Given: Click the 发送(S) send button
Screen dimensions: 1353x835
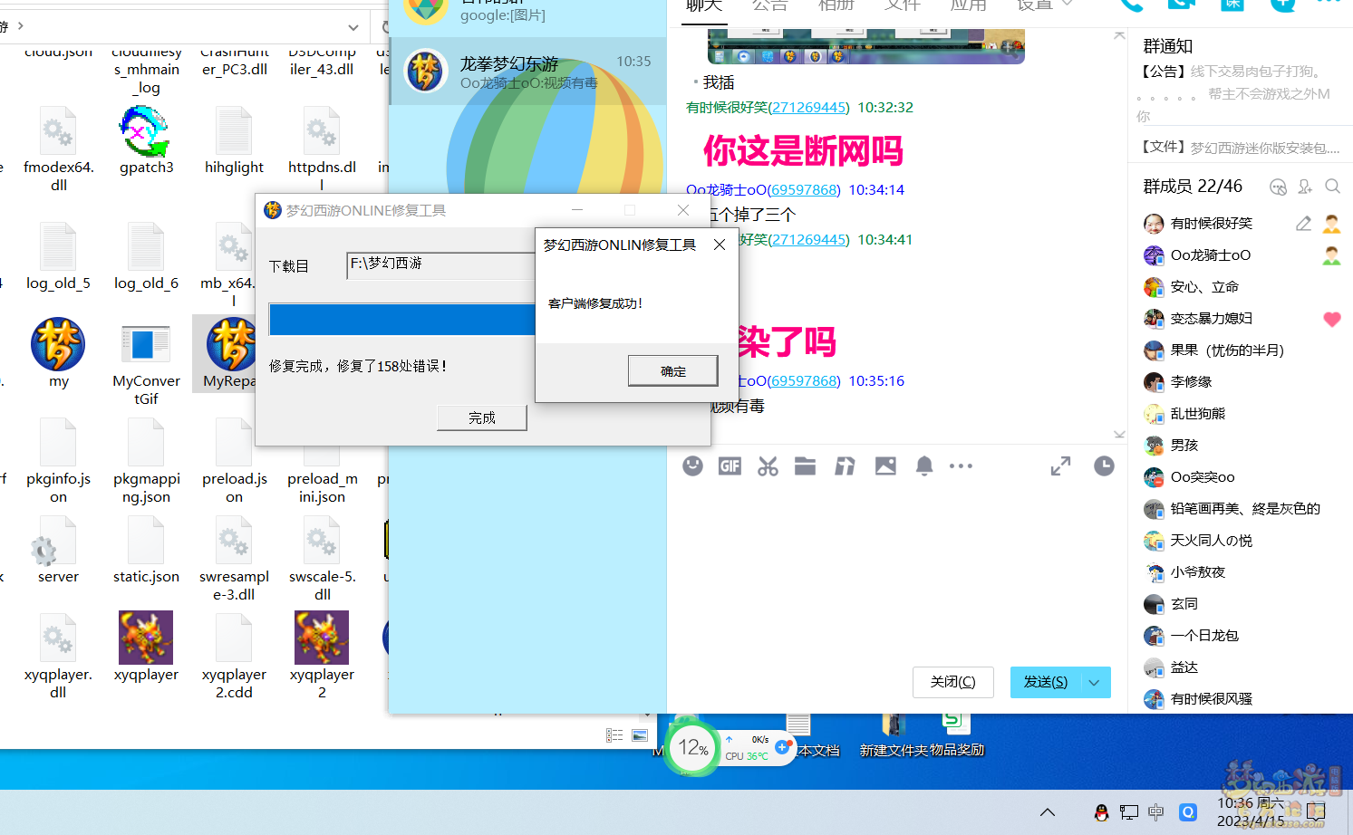Looking at the screenshot, I should point(1046,682).
